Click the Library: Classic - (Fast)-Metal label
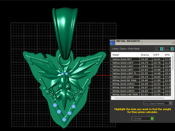Viewport: 175px width, 131px height. (x=126, y=49)
